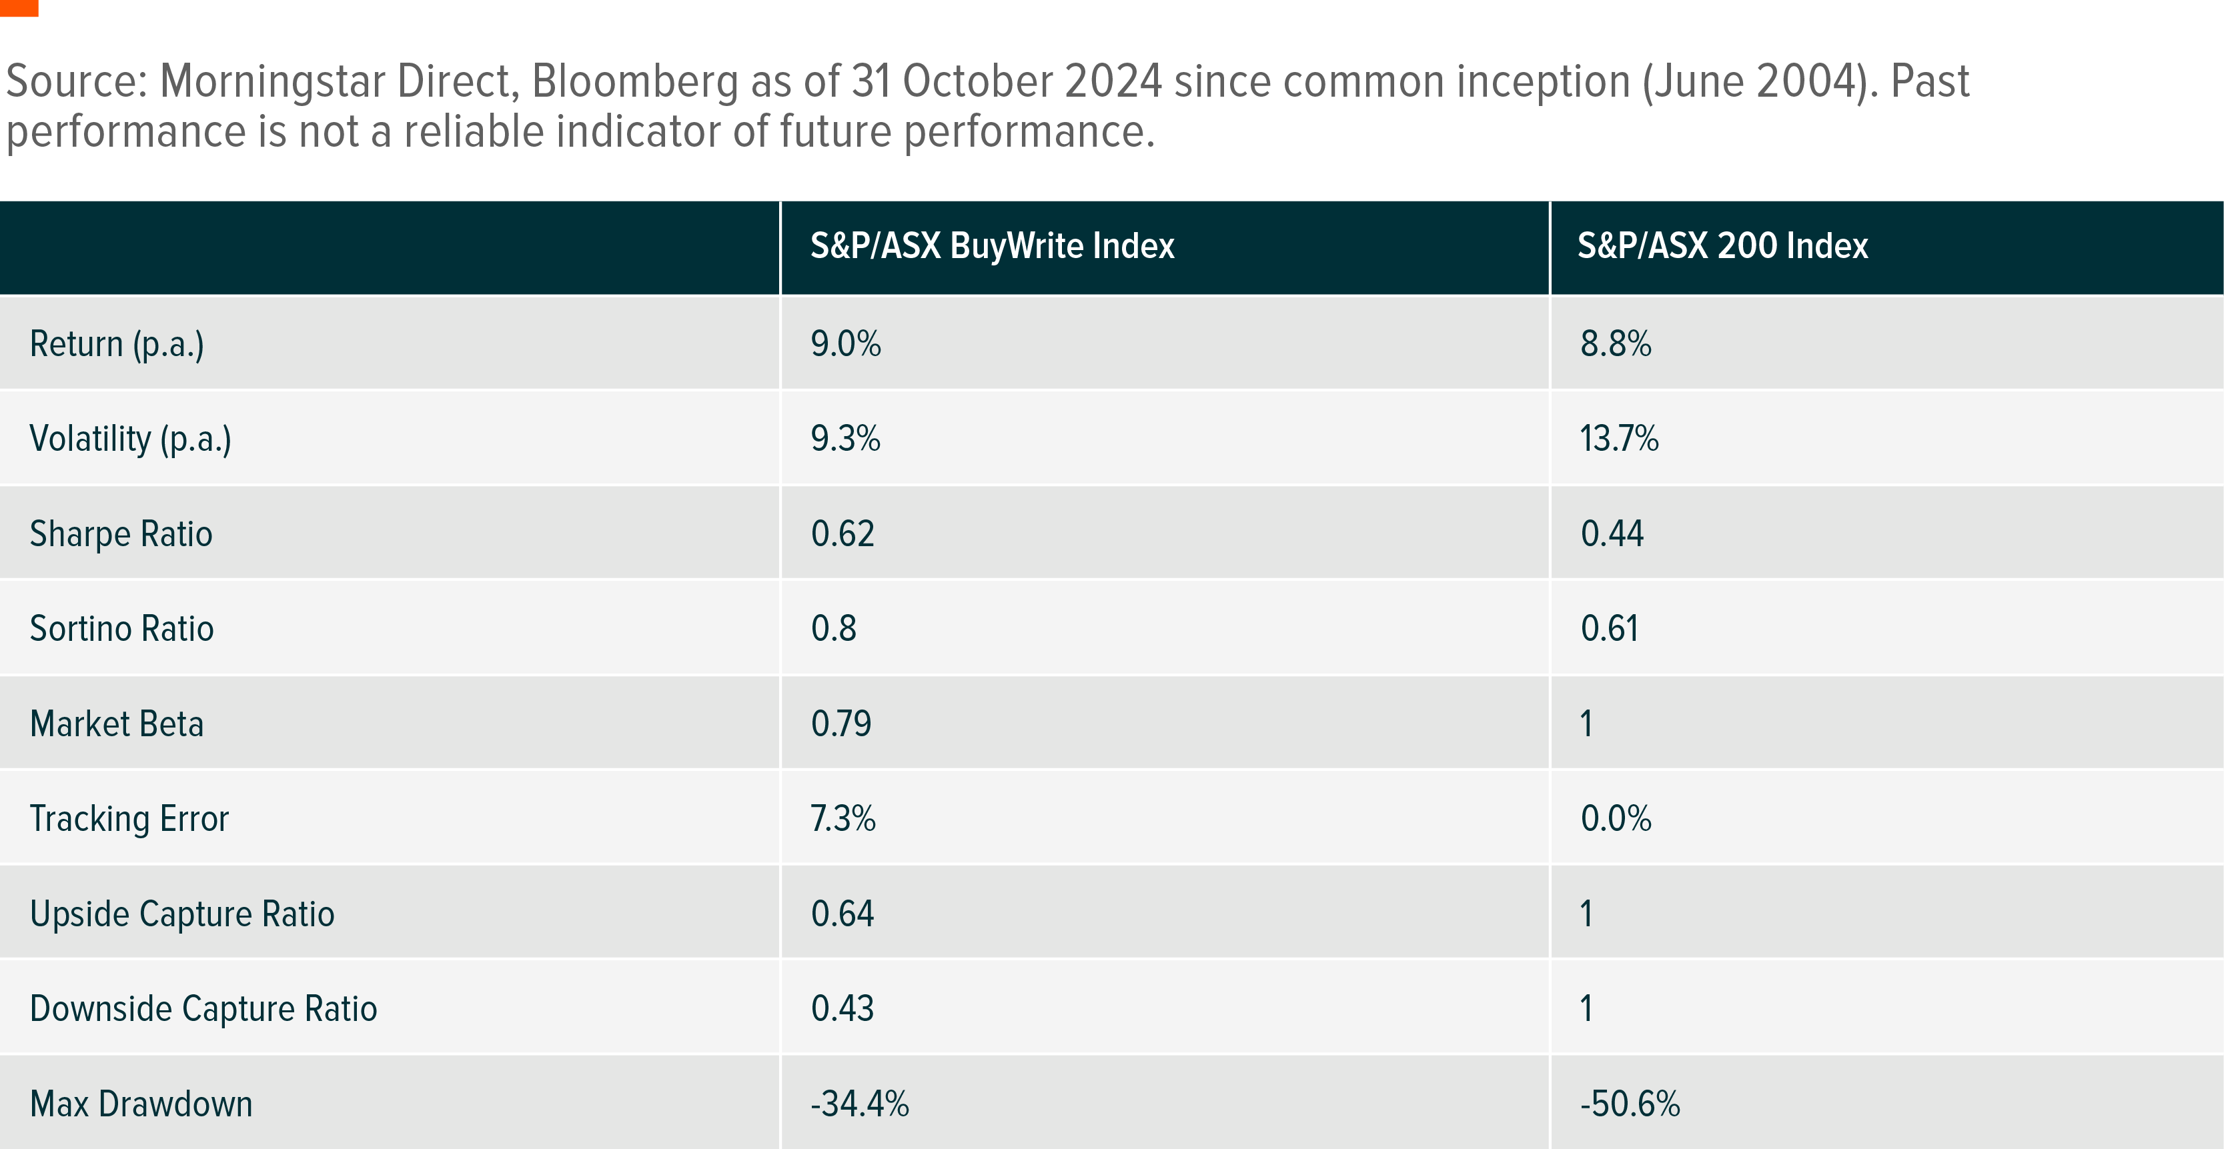Screen dimensions: 2224x1149
Task: Select the 0.62 Sharpe Ratio value
Action: tap(842, 533)
